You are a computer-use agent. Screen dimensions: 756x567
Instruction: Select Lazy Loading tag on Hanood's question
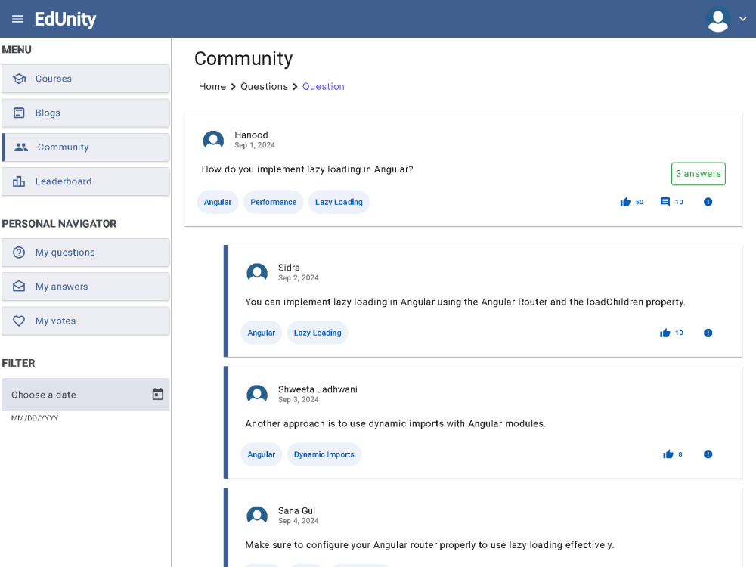[x=339, y=202]
